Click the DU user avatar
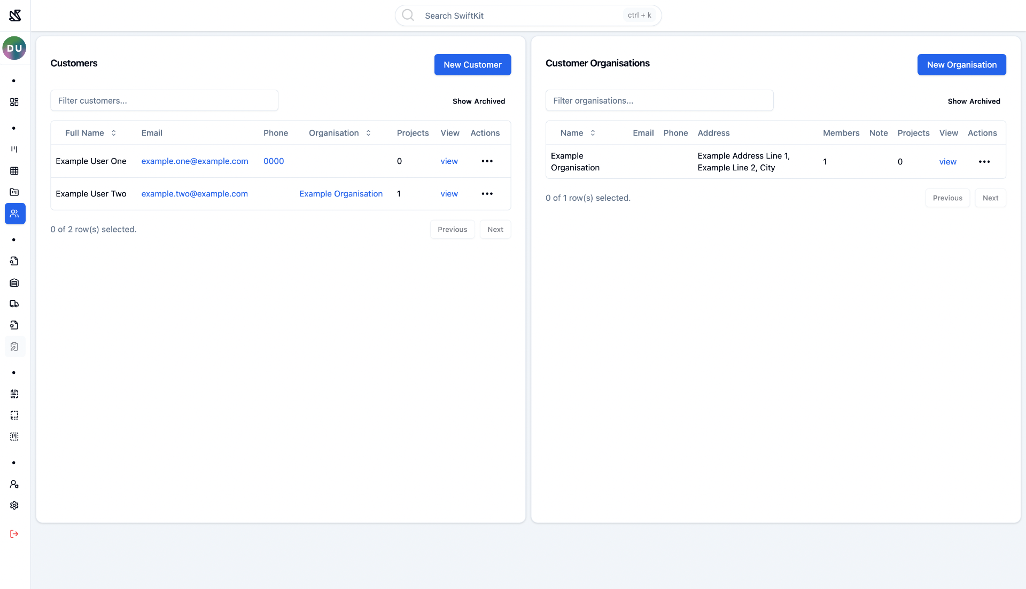This screenshot has width=1026, height=589. (x=14, y=48)
